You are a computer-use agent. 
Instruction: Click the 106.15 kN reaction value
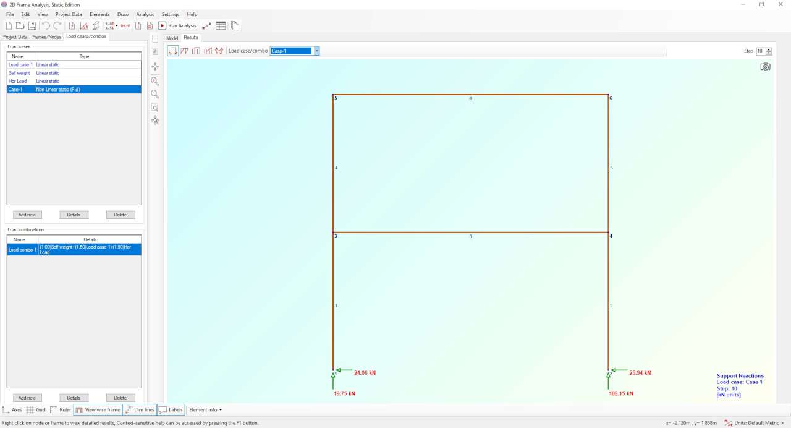click(620, 393)
